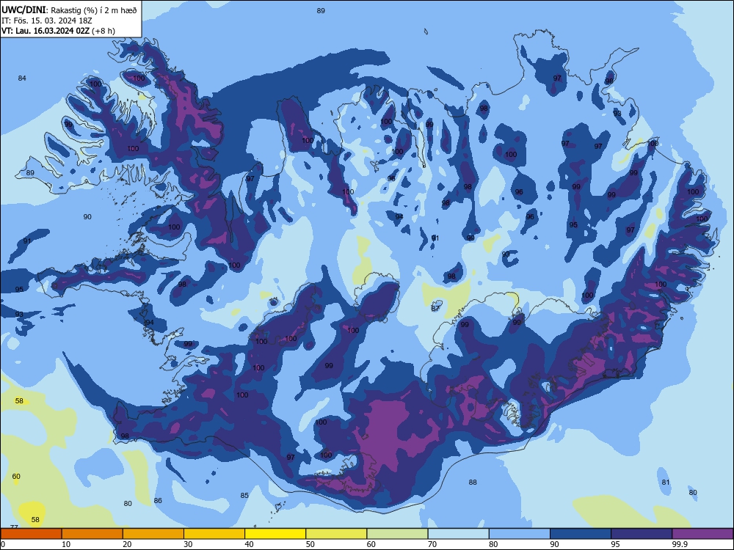Click the purple above-99.9 legend swatch

[x=703, y=534]
